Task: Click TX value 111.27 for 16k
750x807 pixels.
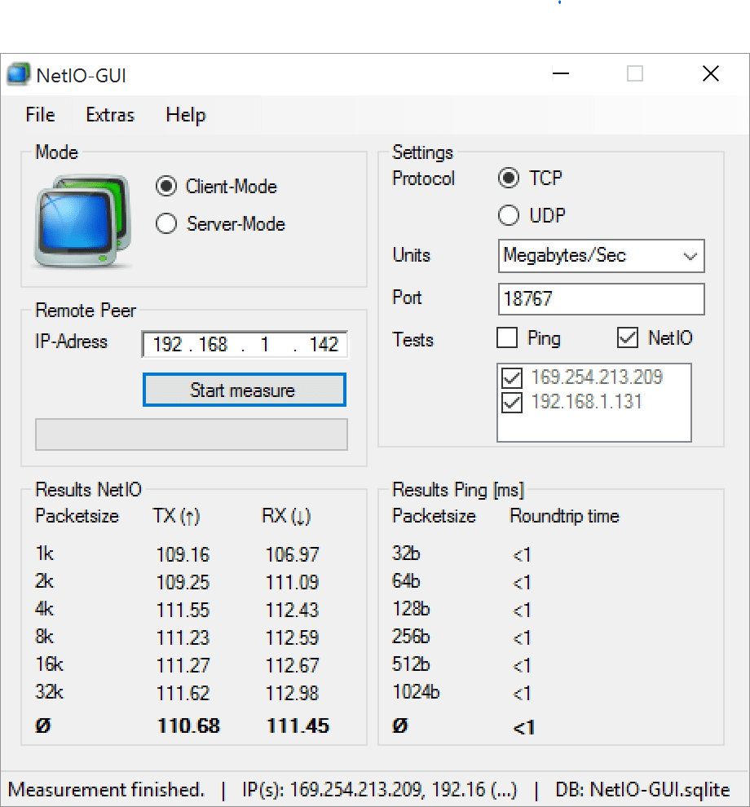Action: 183,665
